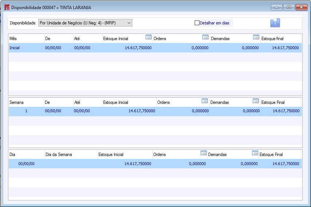This screenshot has width=311, height=207.
Task: Click detail icon beside Estoque Inicial in Mês table
Action: 148,37
